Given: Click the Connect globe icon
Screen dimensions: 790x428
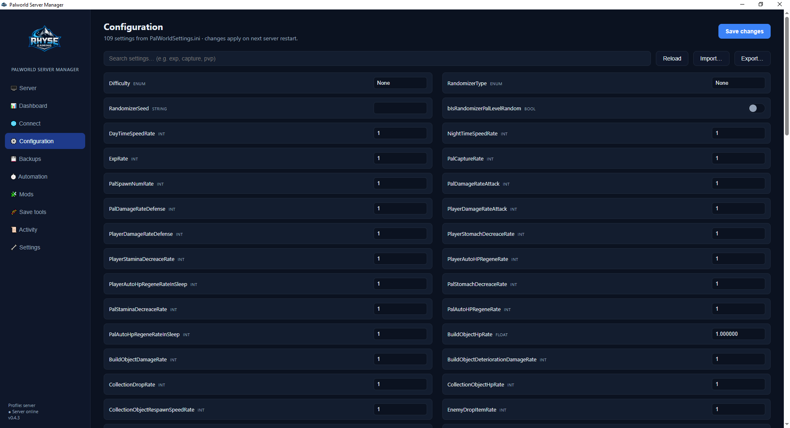Looking at the screenshot, I should click(14, 123).
